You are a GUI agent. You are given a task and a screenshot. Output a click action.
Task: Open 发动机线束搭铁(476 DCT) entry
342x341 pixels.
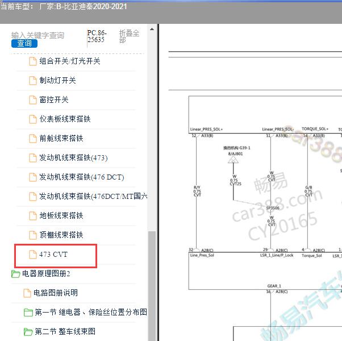click(x=81, y=177)
